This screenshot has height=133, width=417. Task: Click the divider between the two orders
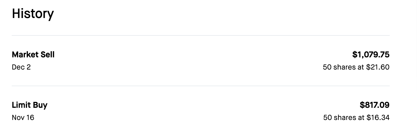point(200,86)
